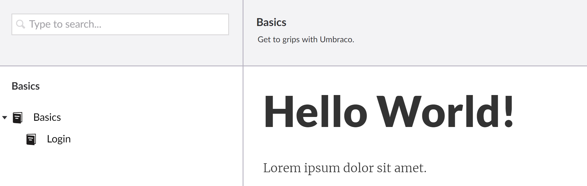Click the Basics section heading in sidebar
This screenshot has width=587, height=186.
(x=26, y=86)
